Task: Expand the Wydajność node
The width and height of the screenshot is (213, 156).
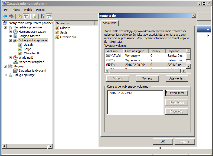Action: (x=11, y=58)
